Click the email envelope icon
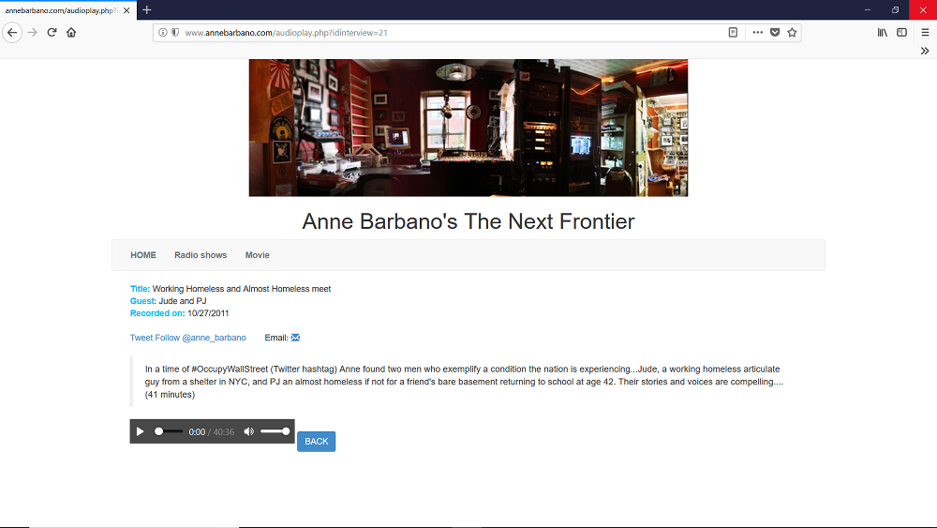 (x=295, y=338)
